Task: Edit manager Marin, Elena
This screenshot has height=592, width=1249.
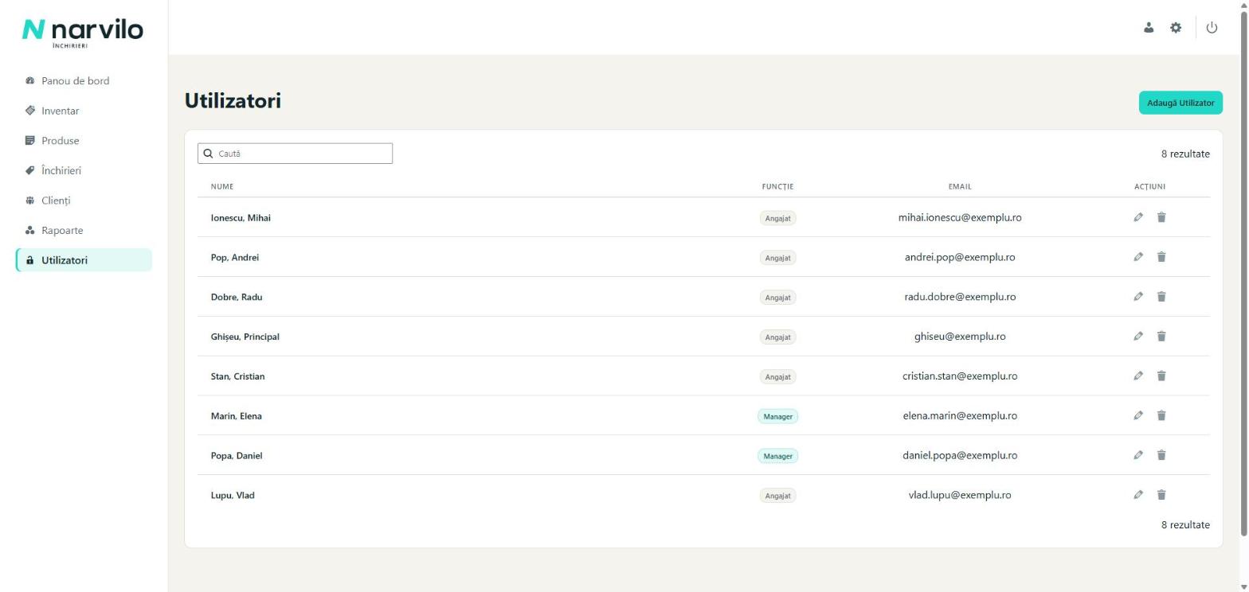Action: point(1138,415)
